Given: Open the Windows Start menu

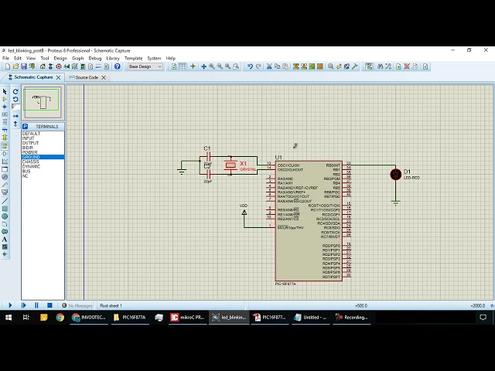Looking at the screenshot, I should coord(9,318).
